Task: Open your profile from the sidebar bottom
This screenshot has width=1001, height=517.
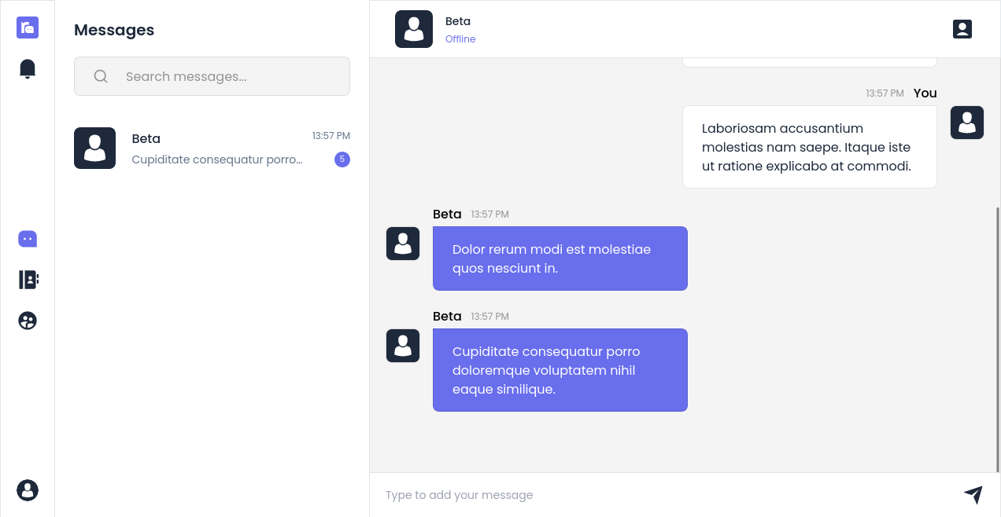Action: [x=28, y=490]
